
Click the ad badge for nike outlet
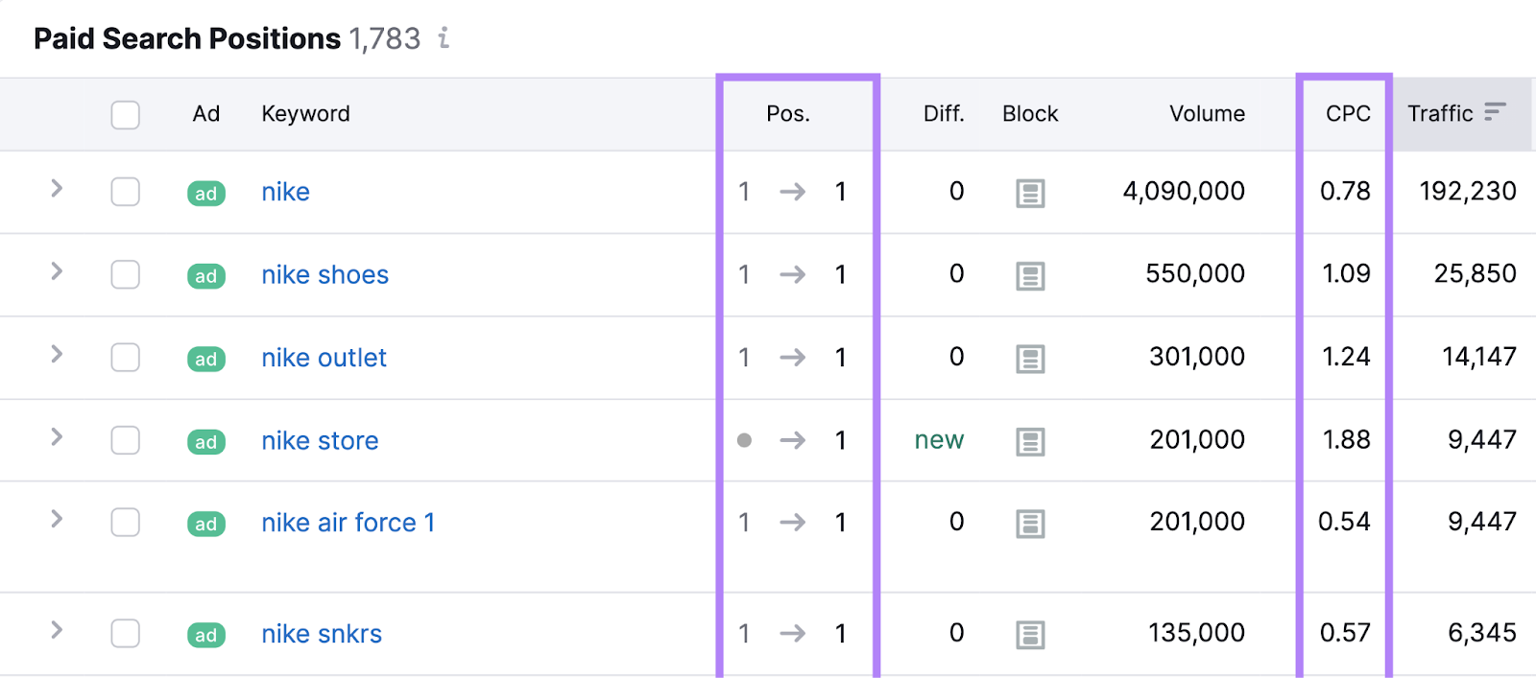(x=206, y=359)
